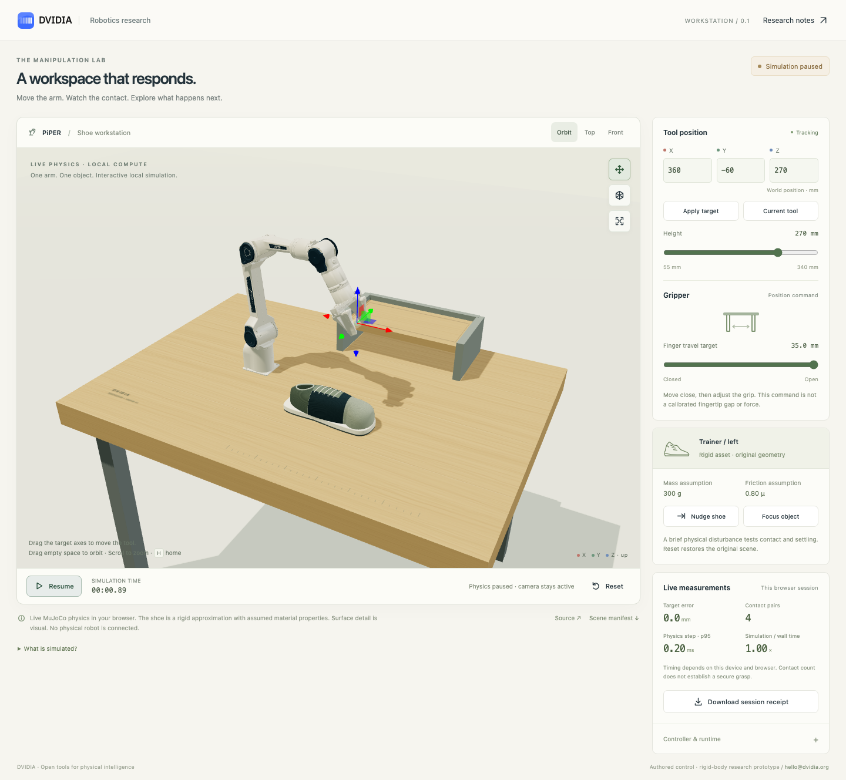This screenshot has width=846, height=780.
Task: Click the Mass assumption 300 g value
Action: (x=672, y=493)
